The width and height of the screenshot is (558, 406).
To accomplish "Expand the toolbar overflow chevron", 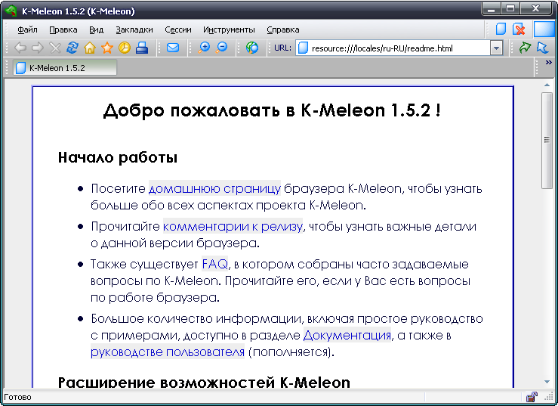I will pos(548,63).
